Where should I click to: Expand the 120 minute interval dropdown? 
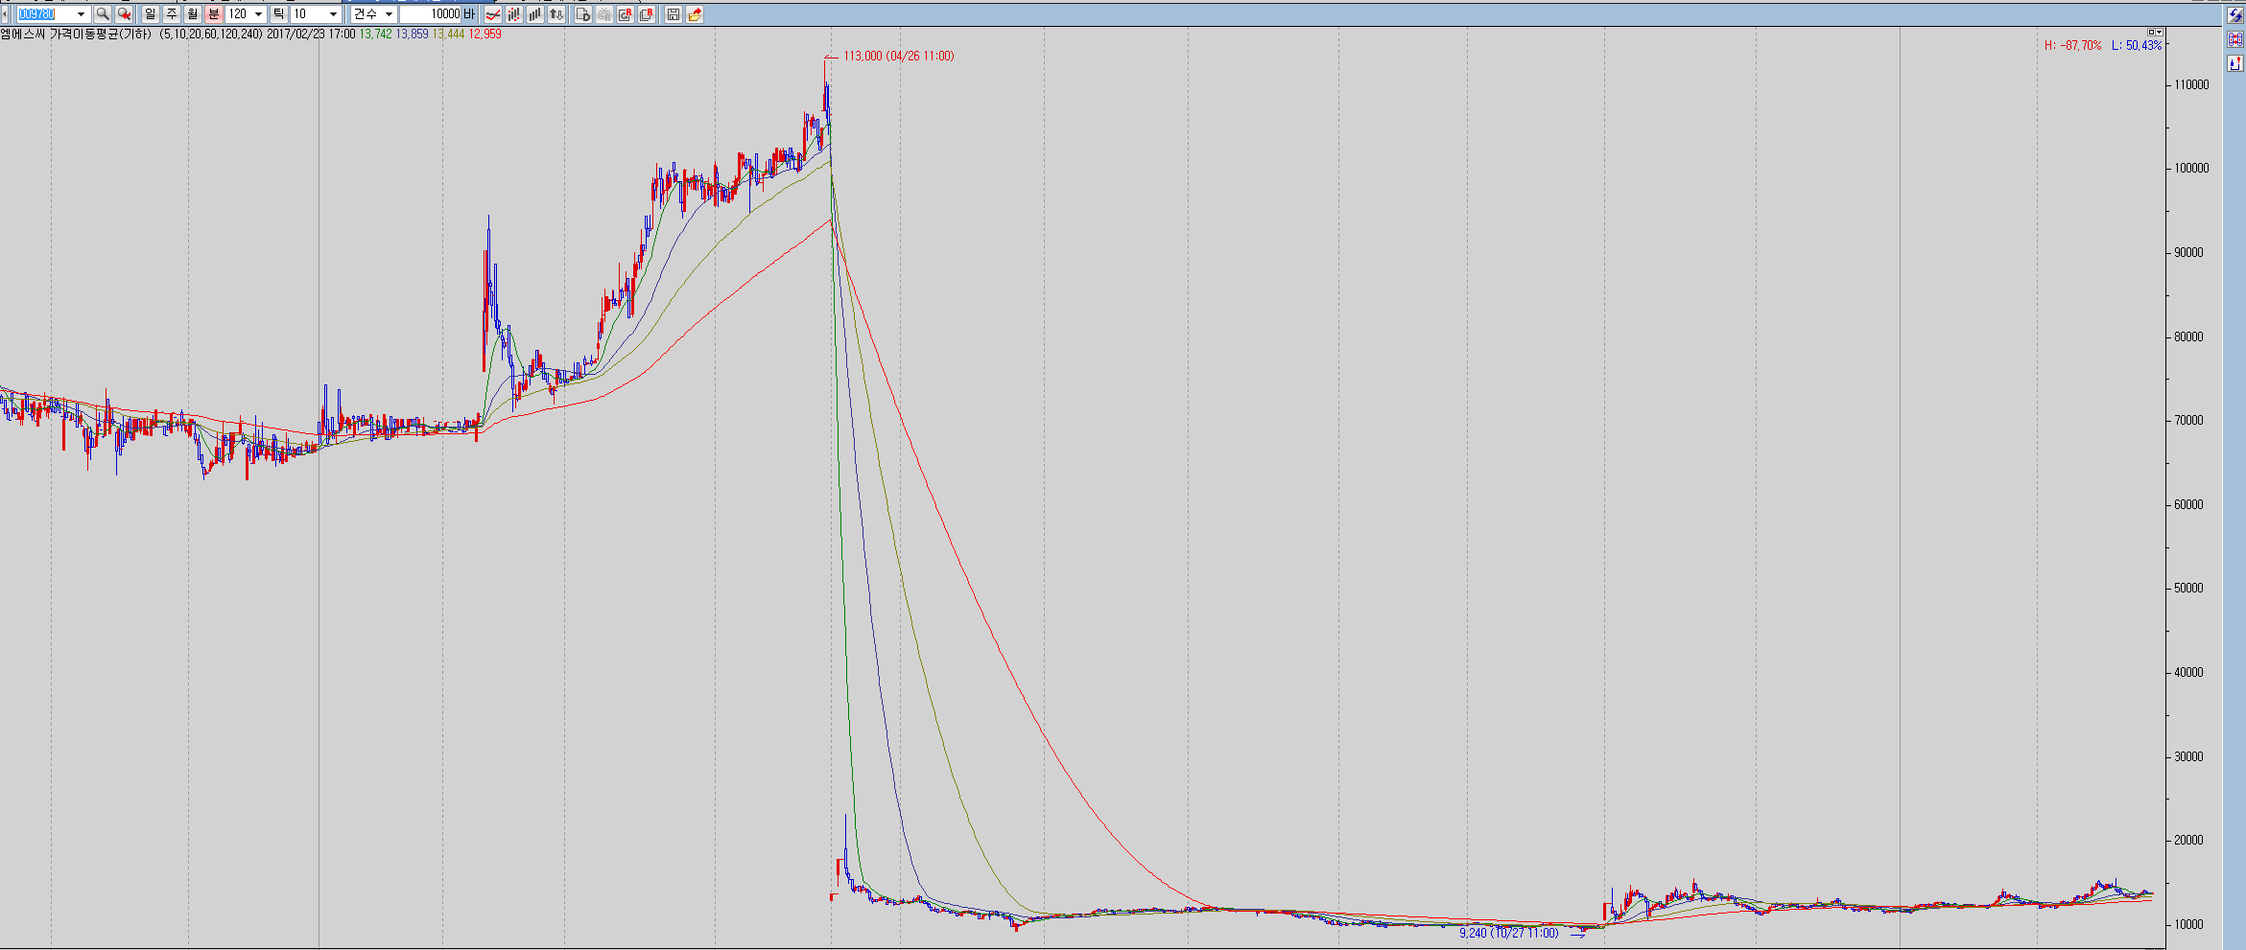pyautogui.click(x=258, y=14)
